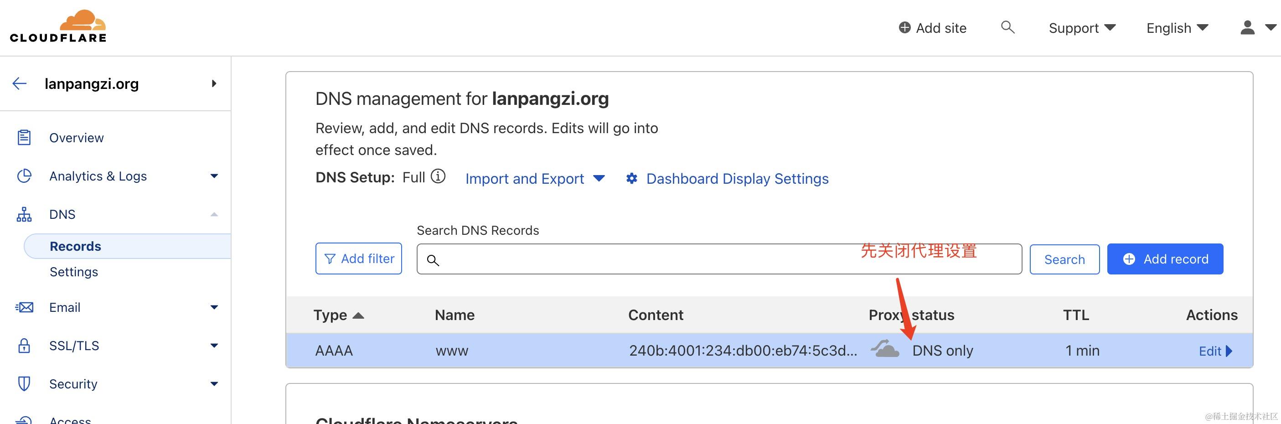Click the Security shield icon in sidebar
The width and height of the screenshot is (1281, 424).
[24, 384]
